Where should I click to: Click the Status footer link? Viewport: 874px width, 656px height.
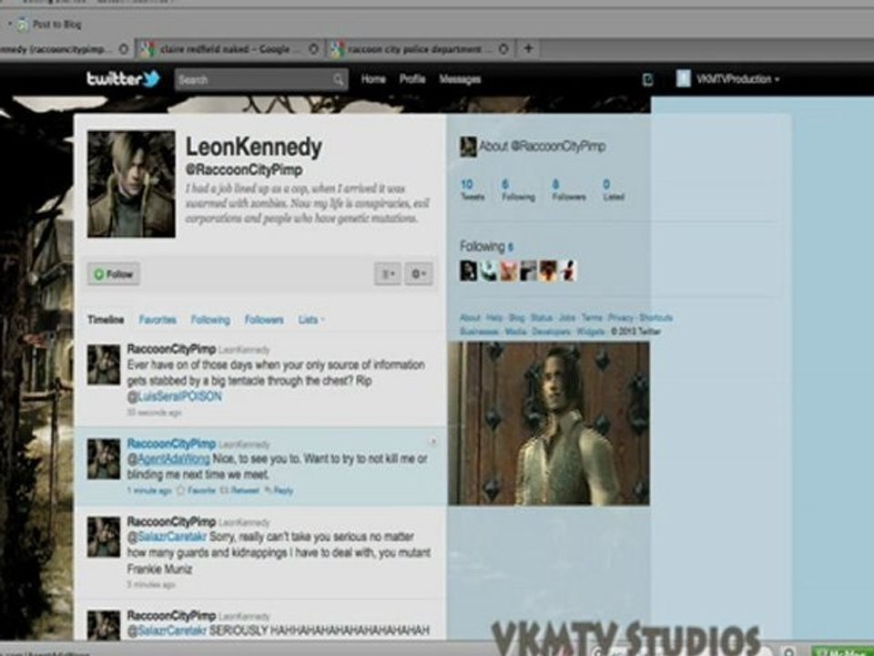pos(541,317)
